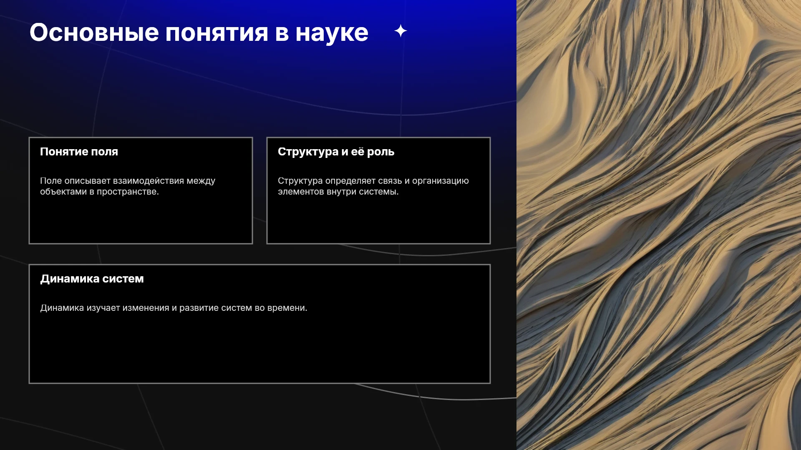801x450 pixels.
Task: Click the word 'науке' in the title
Action: [332, 33]
